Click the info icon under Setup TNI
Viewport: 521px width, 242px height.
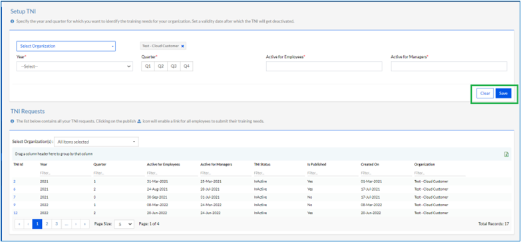[x=12, y=21]
